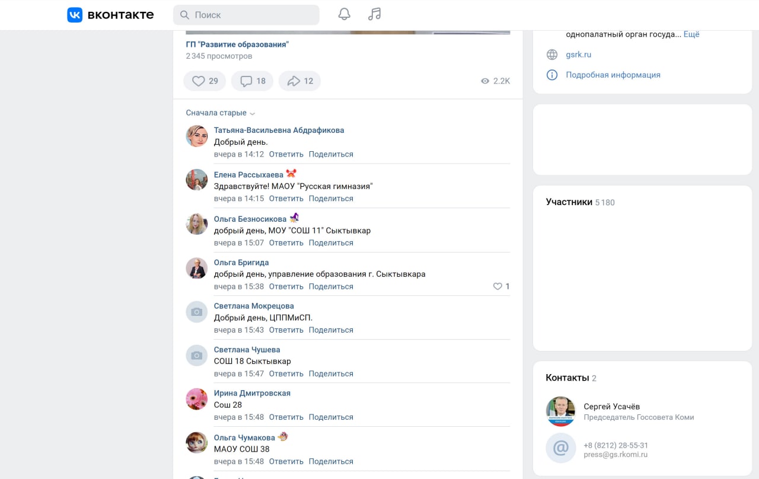
Task: Open Светлана Мокрецова's profile name
Action: coord(254,306)
